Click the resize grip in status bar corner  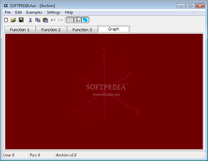click(203, 156)
